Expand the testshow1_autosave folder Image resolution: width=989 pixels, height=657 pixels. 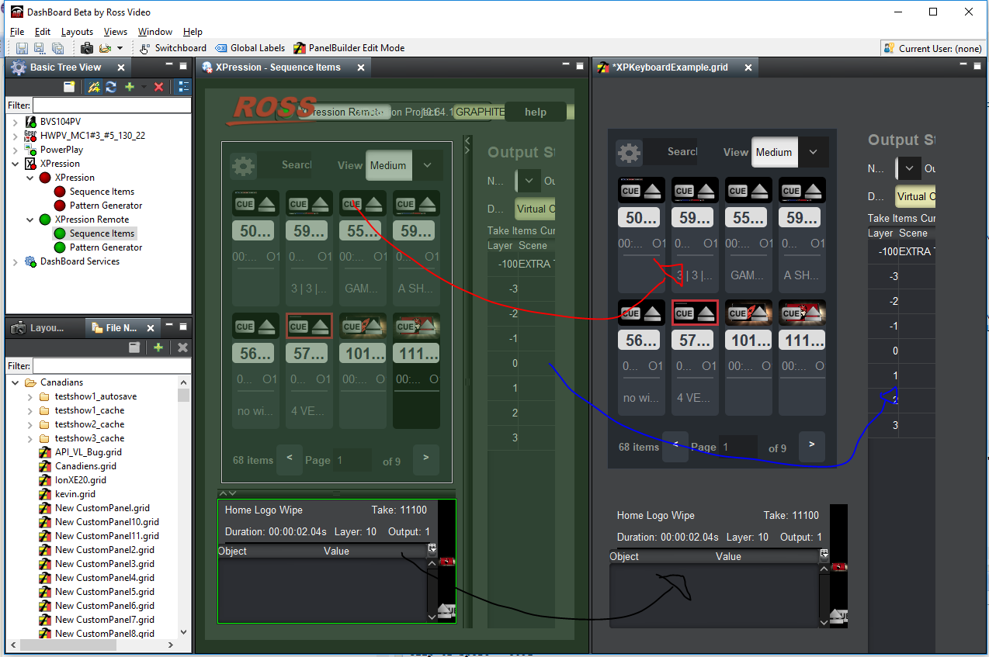point(30,396)
